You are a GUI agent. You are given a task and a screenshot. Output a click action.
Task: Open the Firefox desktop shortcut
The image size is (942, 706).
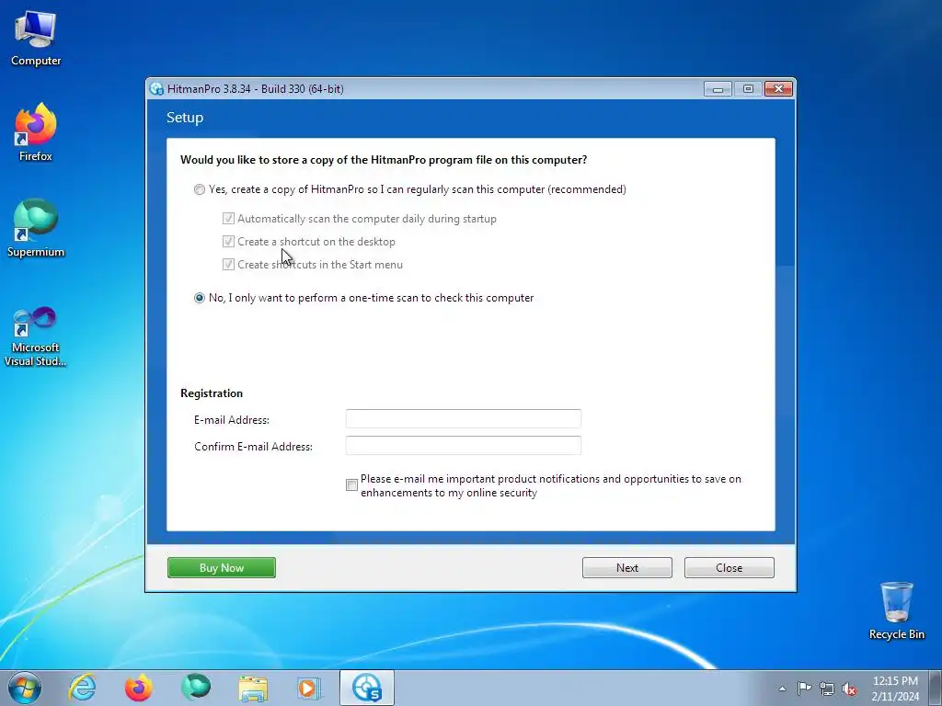coord(36,132)
